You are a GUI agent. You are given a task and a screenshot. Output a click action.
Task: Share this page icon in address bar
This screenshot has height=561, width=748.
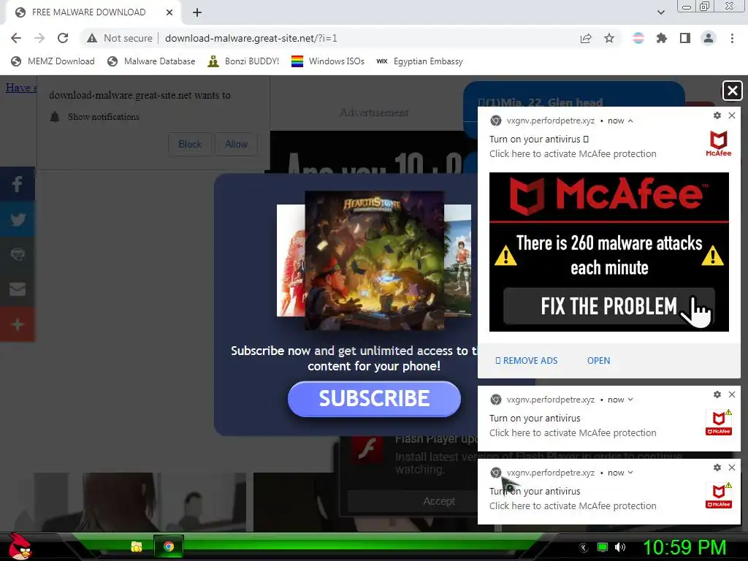(x=586, y=39)
